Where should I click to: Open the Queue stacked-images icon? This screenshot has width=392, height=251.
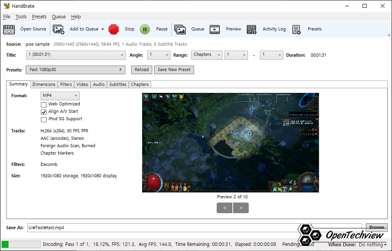click(180, 29)
